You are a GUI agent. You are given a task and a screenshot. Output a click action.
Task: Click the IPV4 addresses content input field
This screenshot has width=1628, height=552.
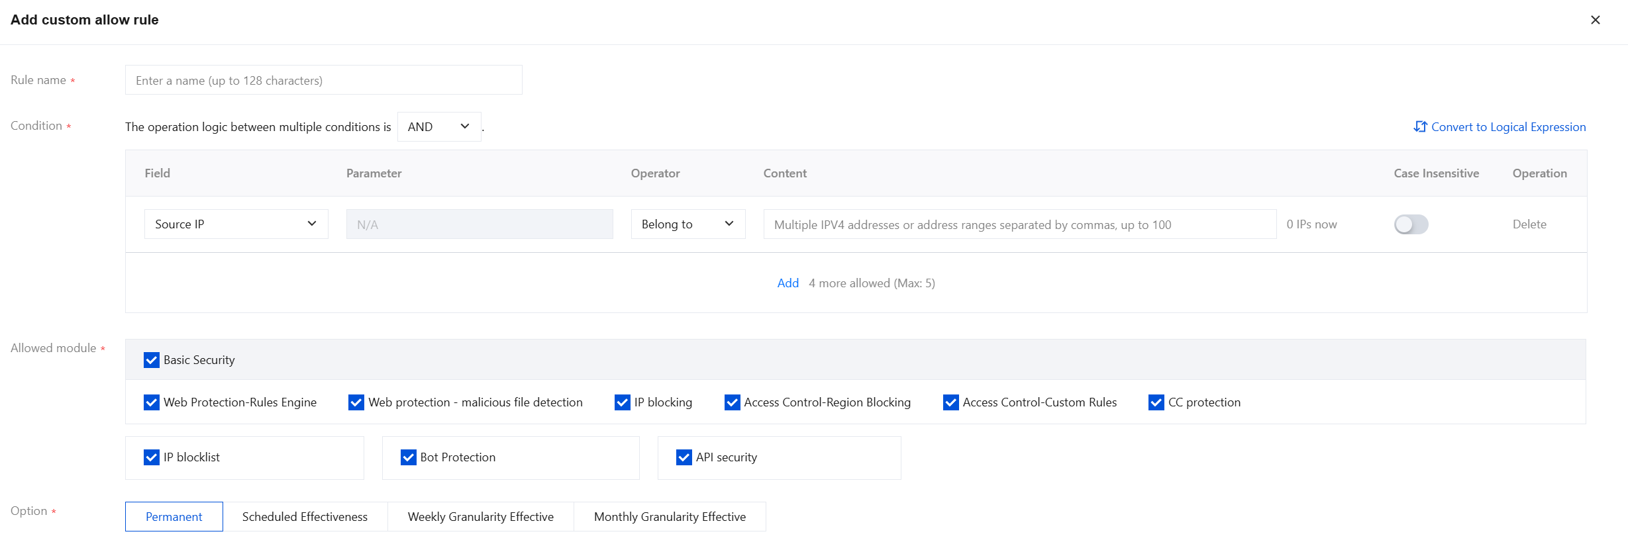click(1019, 224)
